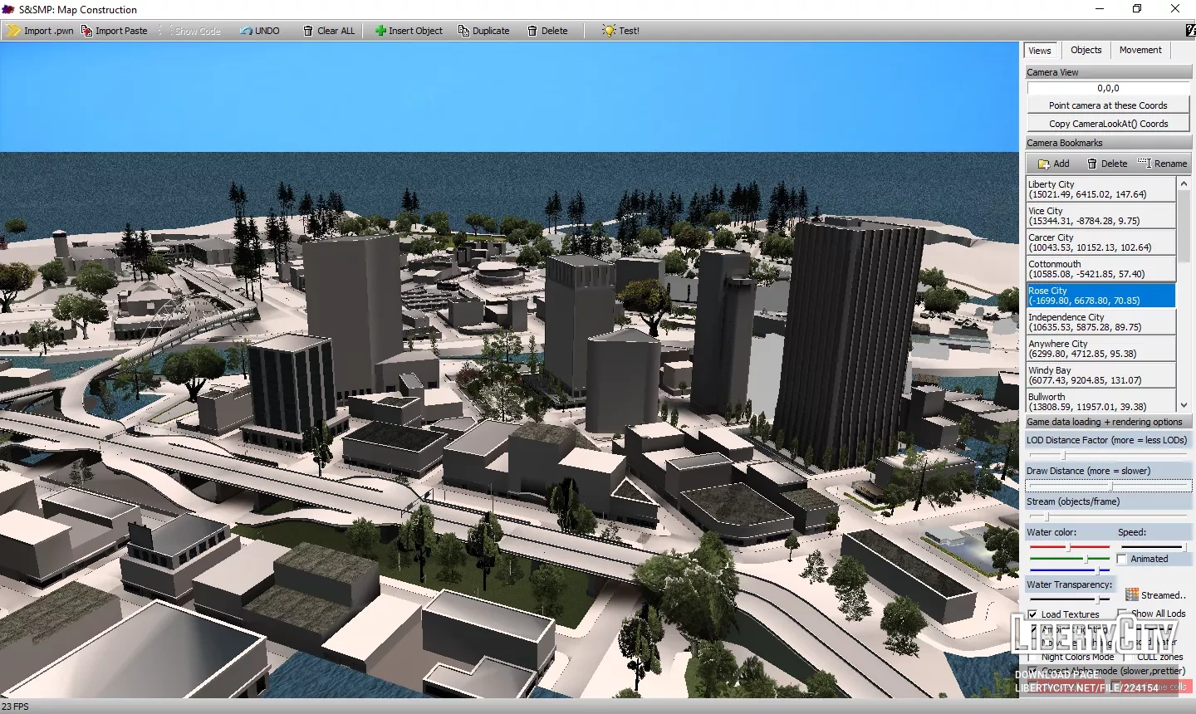This screenshot has width=1196, height=714.
Task: Click the Stream objects/frame slider
Action: 1108,516
